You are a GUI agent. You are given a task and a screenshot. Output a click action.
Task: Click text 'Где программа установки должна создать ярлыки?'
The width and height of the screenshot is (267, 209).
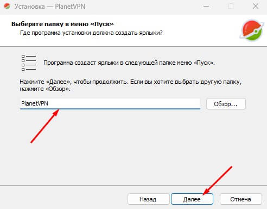point(91,33)
